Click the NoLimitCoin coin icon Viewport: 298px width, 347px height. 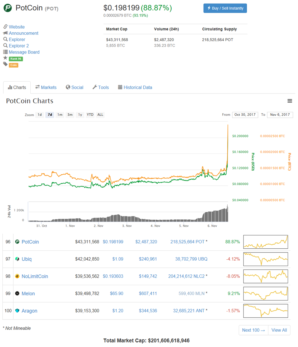pos(17,276)
